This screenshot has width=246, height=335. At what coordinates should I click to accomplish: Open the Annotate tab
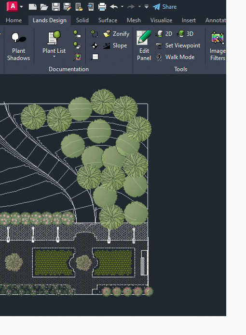[215, 20]
